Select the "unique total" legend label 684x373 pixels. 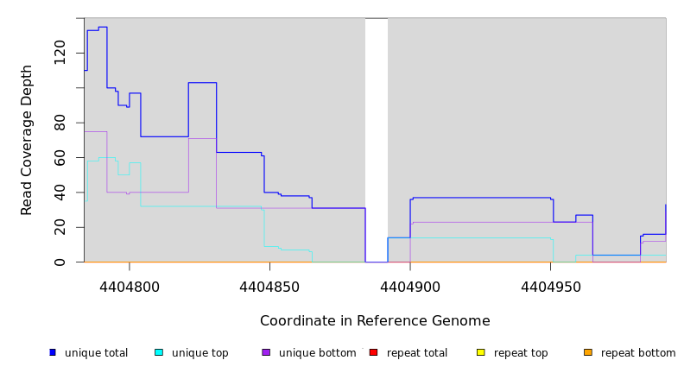point(96,353)
